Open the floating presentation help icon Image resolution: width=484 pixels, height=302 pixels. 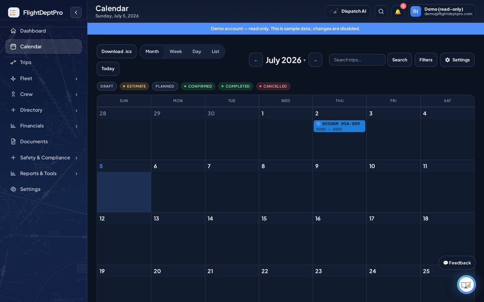click(x=466, y=284)
